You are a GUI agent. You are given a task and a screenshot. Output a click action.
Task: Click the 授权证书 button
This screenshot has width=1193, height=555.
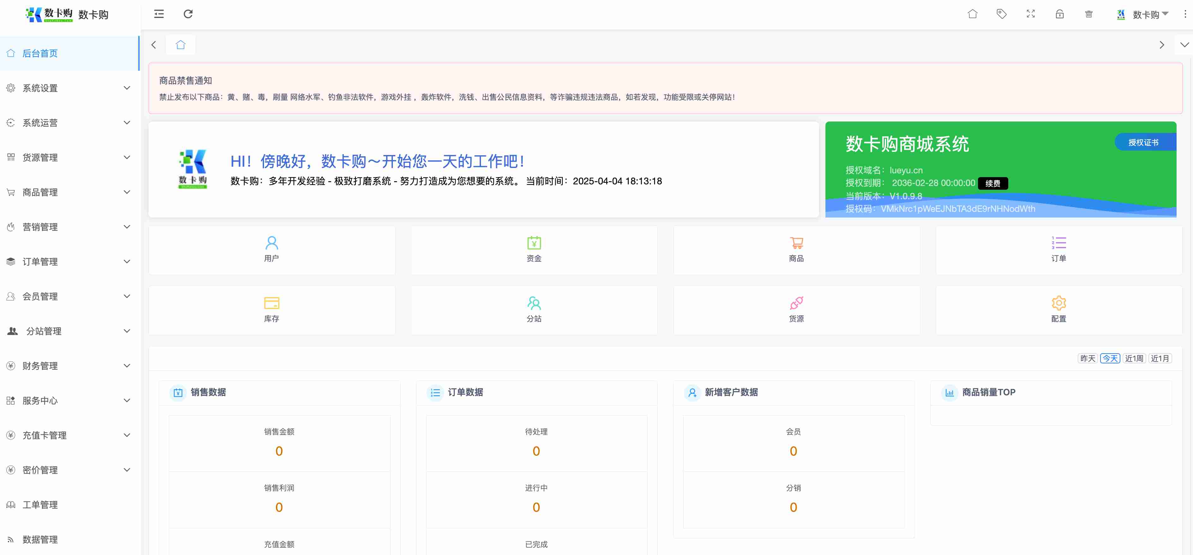[1143, 143]
